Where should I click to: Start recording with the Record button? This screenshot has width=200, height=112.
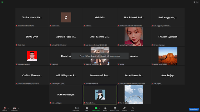click(x=105, y=109)
